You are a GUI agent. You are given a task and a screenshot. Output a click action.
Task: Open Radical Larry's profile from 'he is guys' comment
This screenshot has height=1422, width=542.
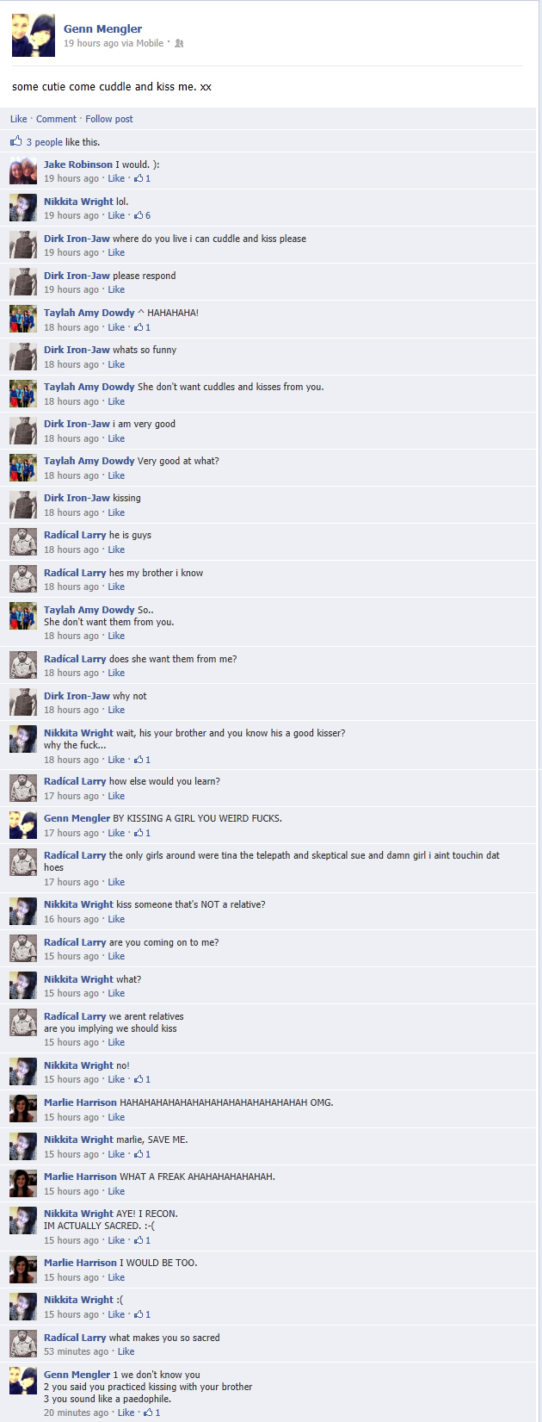pyautogui.click(x=75, y=535)
